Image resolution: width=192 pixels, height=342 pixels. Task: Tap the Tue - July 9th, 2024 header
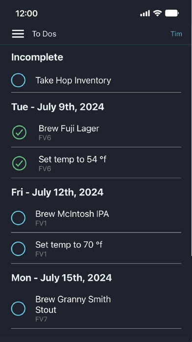[x=58, y=107]
